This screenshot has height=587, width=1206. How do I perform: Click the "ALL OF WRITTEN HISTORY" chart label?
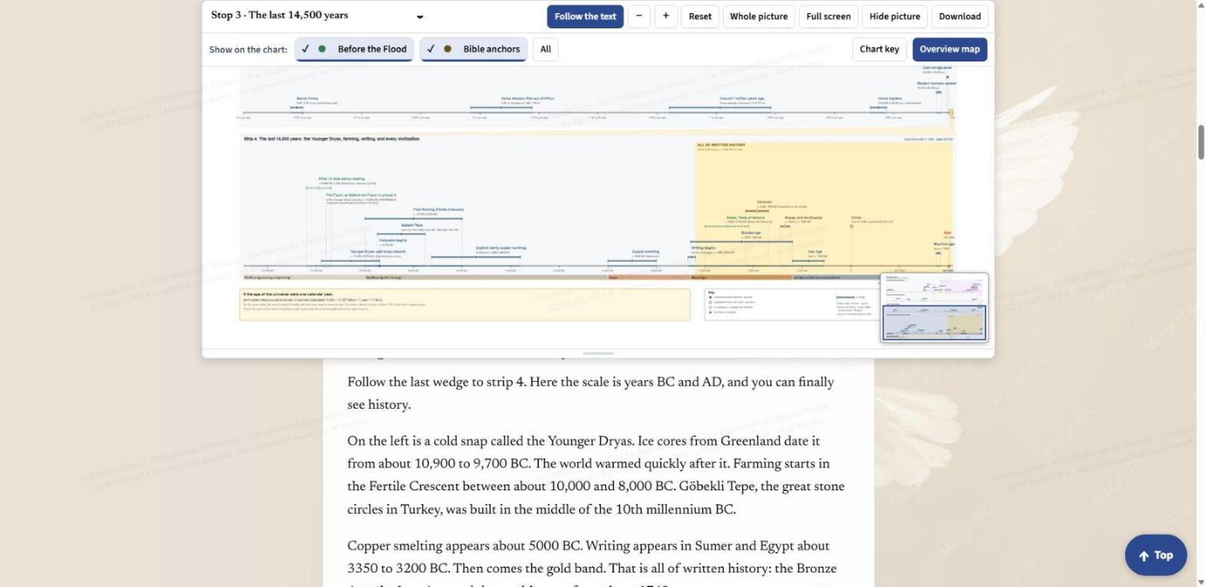click(x=721, y=145)
